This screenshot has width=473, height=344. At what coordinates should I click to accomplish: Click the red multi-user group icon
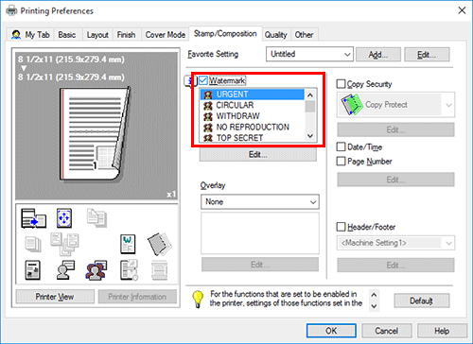tap(96, 270)
